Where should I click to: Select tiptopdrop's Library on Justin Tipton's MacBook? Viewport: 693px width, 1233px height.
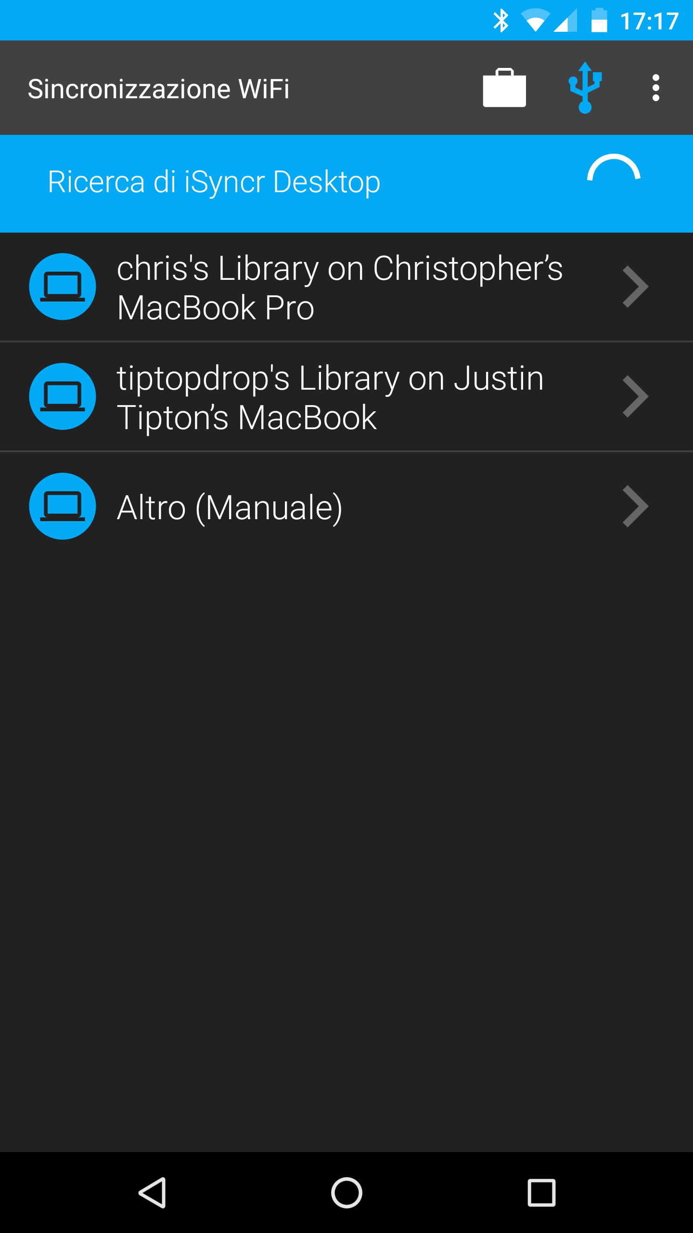point(346,397)
